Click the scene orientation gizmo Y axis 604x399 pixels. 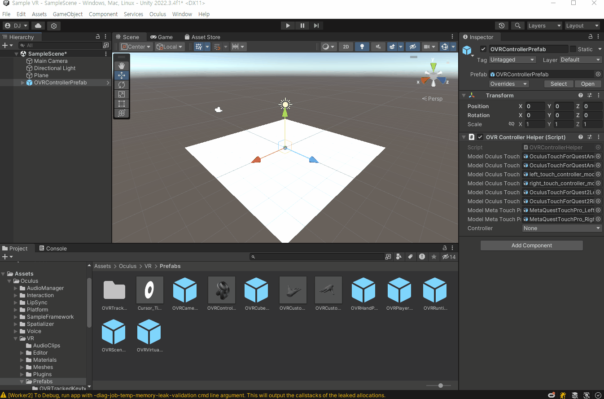[433, 66]
